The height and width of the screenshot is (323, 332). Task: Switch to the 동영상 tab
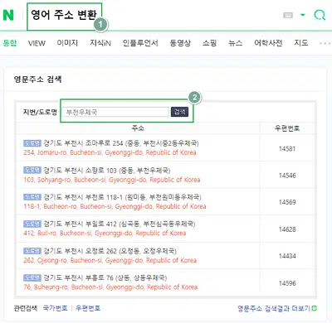pyautogui.click(x=180, y=43)
